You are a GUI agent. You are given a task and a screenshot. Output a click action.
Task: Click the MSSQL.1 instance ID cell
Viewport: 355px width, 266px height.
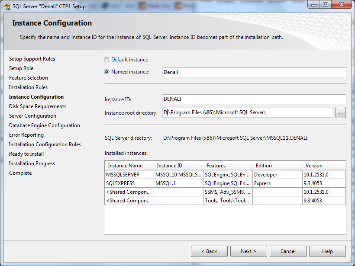pos(178,183)
